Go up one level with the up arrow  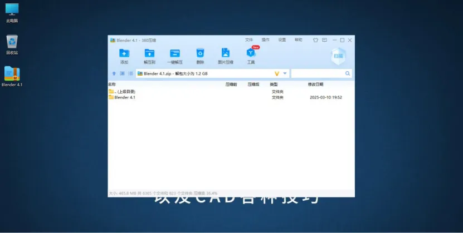[114, 73]
